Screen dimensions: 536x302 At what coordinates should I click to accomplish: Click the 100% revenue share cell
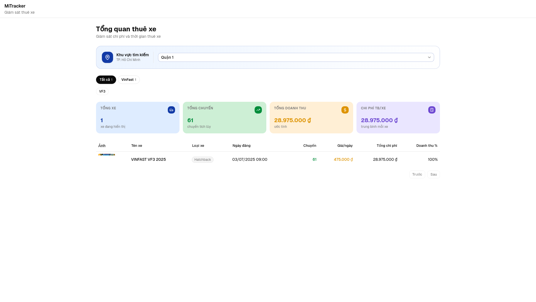(x=433, y=159)
